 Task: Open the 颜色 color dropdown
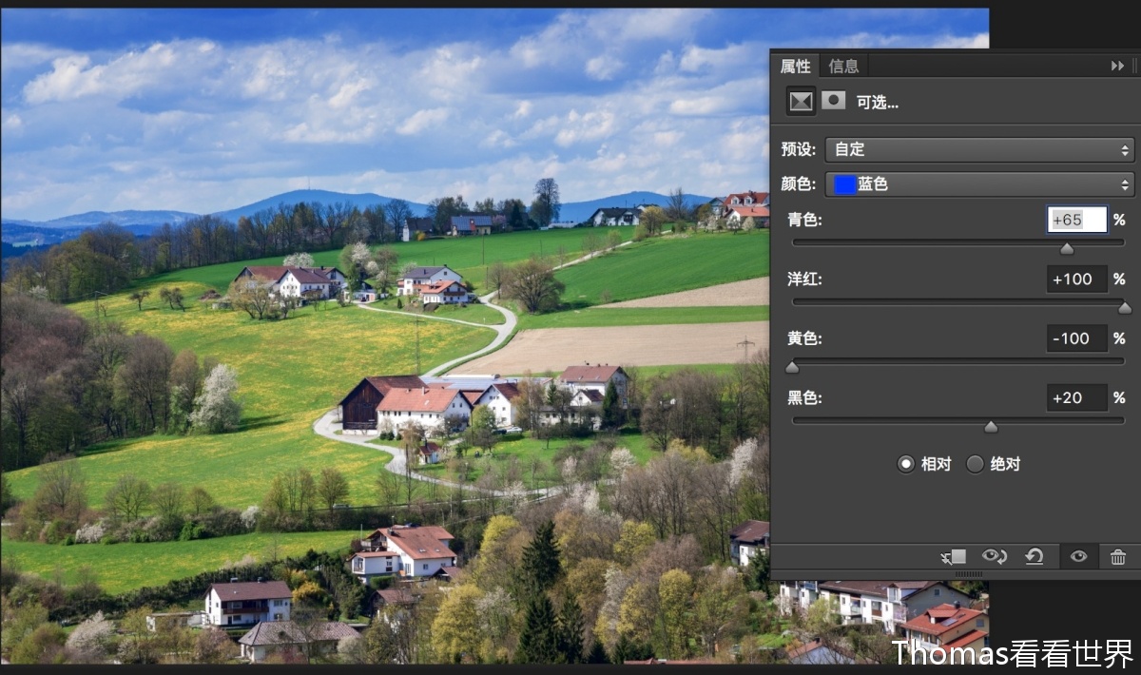click(980, 184)
